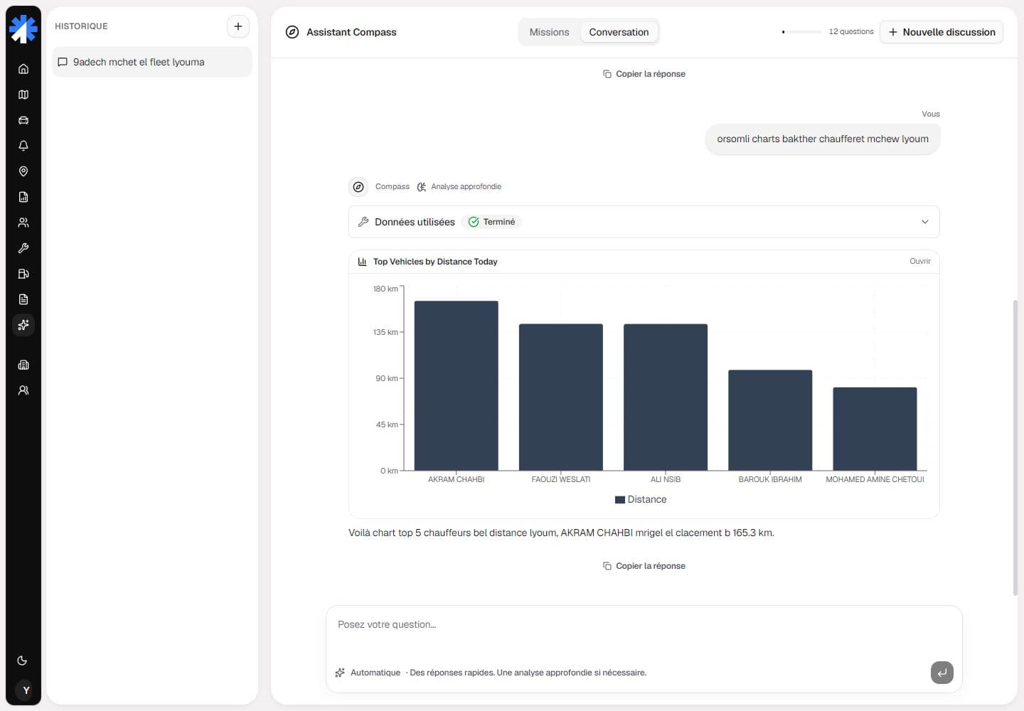Expand the Données utilisées panel
This screenshot has height=711, width=1024.
[644, 222]
